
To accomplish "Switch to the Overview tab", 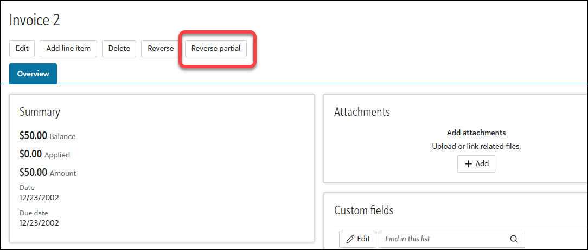I will coord(33,74).
